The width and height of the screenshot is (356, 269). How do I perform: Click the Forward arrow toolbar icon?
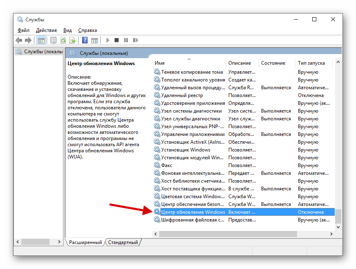coord(28,40)
